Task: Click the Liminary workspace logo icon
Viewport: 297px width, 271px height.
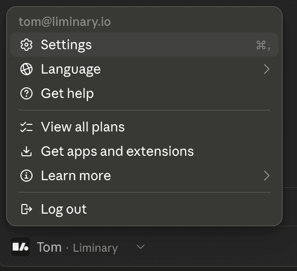Action: tap(20, 247)
